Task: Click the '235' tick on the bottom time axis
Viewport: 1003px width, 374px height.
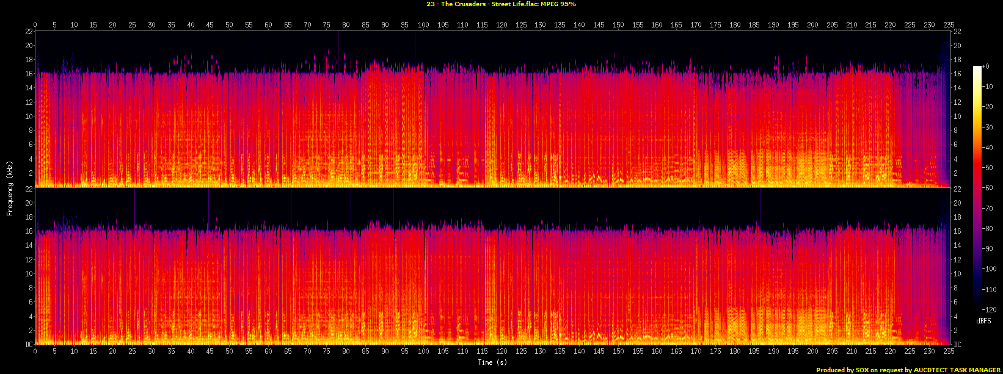Action: (949, 352)
